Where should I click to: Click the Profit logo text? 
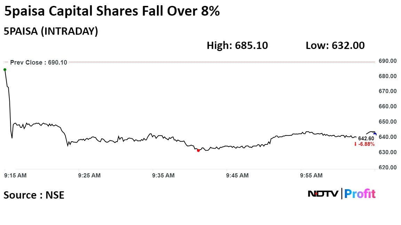(x=360, y=194)
